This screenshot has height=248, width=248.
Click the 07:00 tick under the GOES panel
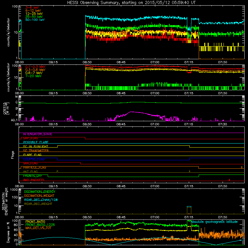coord(155,124)
